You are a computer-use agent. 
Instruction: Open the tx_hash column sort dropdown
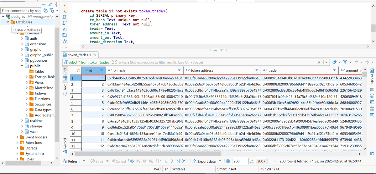[x=179, y=70]
